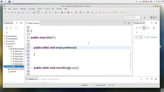Select Main7.java in the tree
Image resolution: width=164 pixels, height=92 pixels.
19,66
